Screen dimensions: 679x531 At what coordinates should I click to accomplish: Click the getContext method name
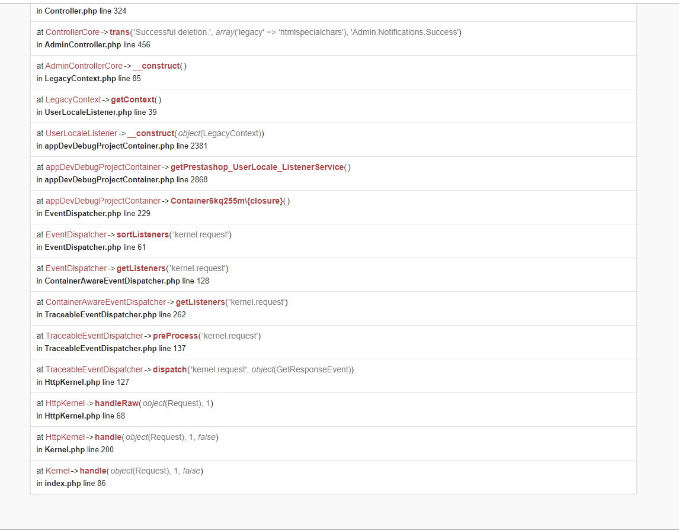click(133, 99)
